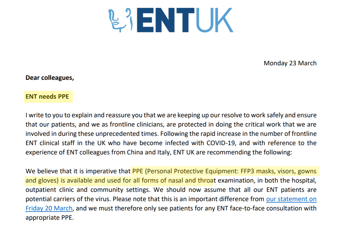Viewport: 344px width, 229px height.
Task: Click the light blue UK lettering in logo
Action: (214, 20)
